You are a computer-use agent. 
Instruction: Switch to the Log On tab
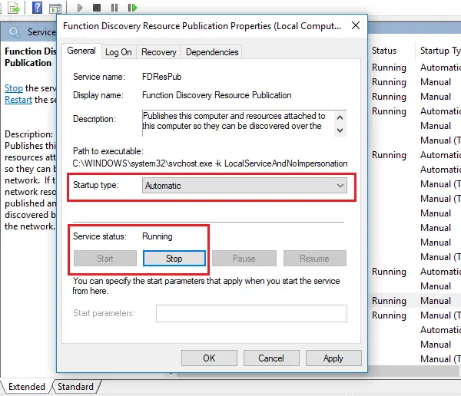pos(118,52)
